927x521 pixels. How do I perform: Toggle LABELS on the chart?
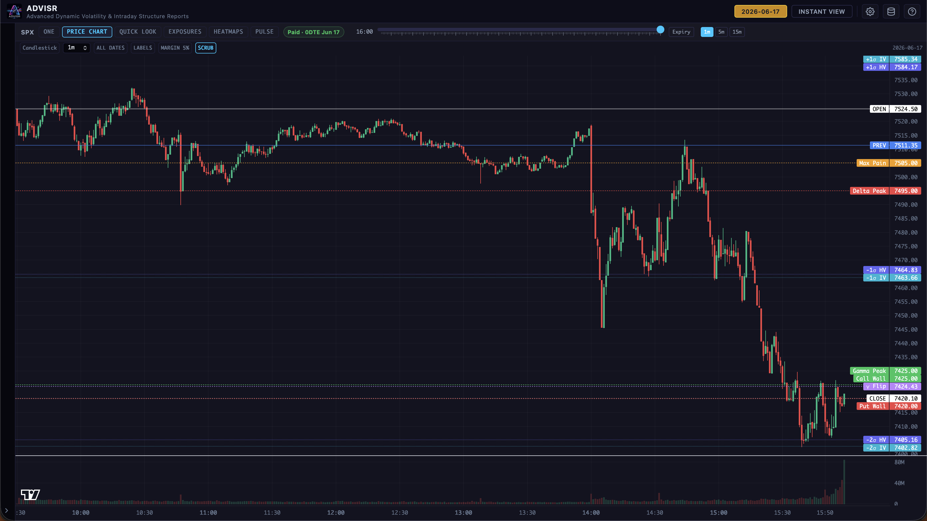coord(143,48)
